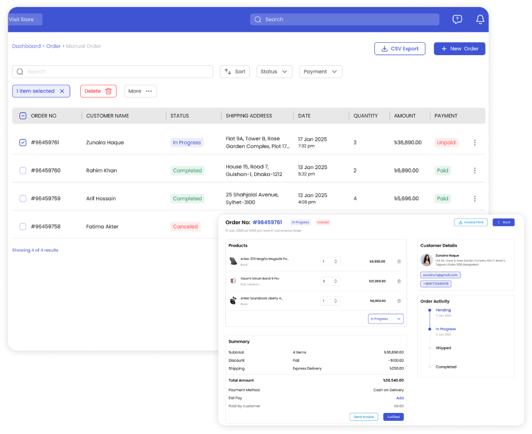Increase quantity of Anker 333 MagGo Magsafe
Viewport: 532px width, 434px height.
pyautogui.click(x=335, y=259)
